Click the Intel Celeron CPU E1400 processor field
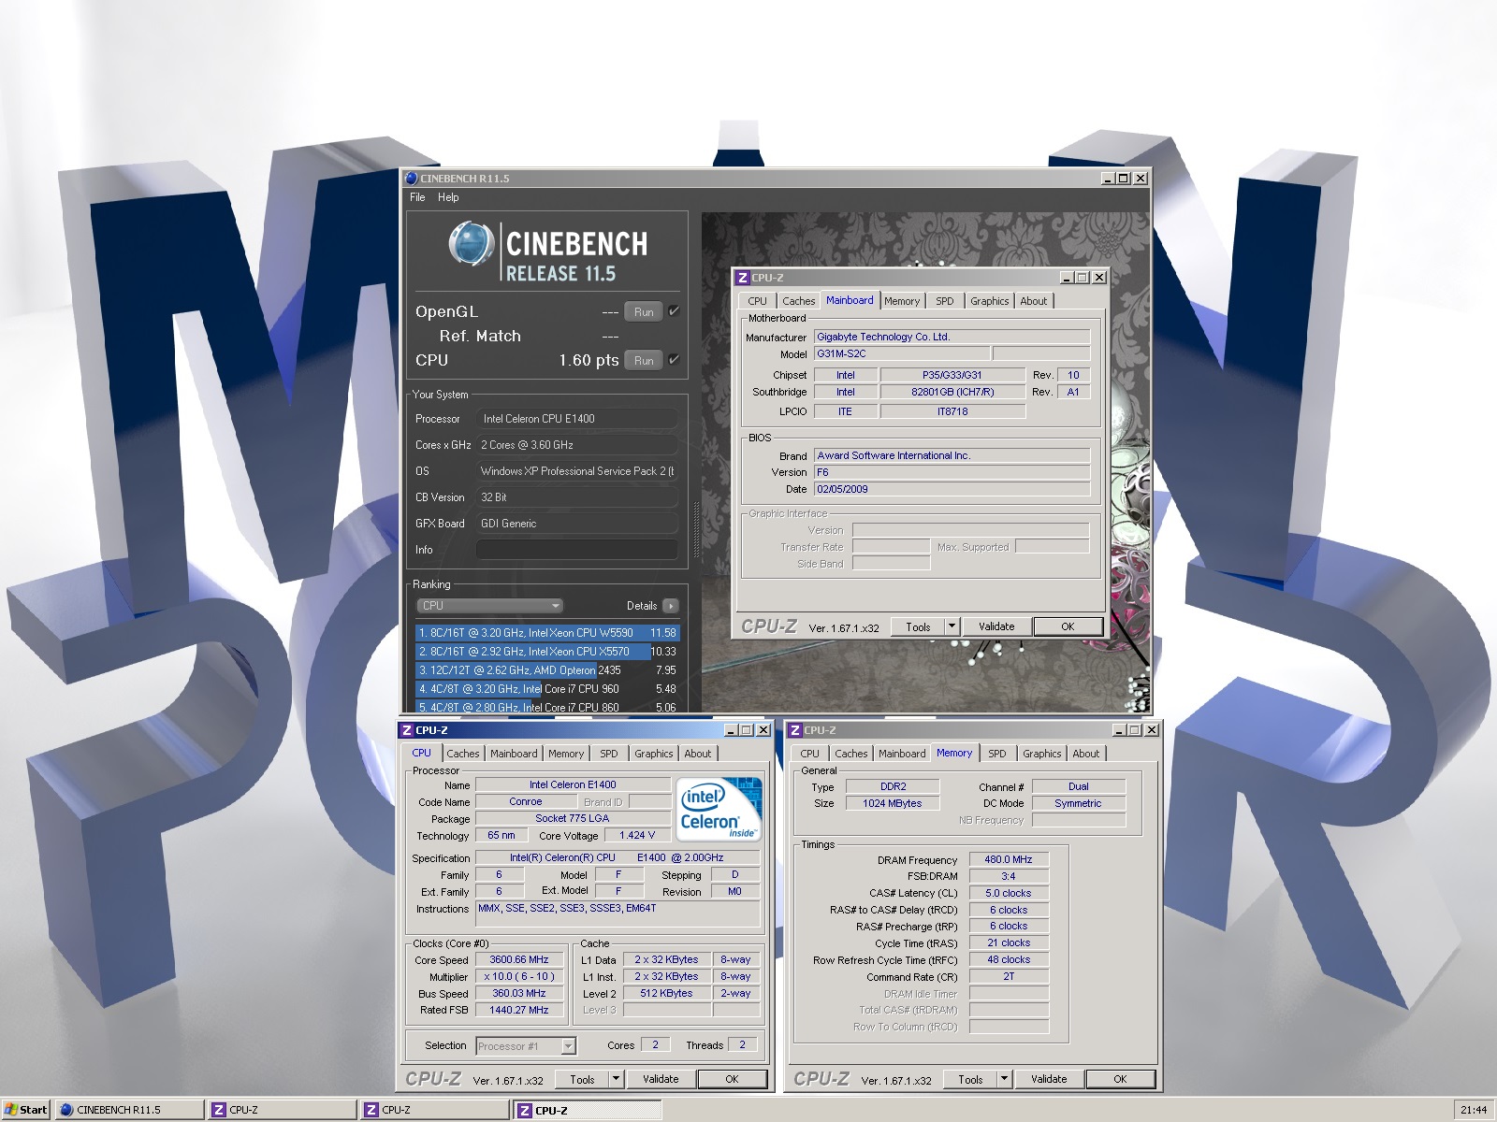The image size is (1497, 1122). (577, 419)
